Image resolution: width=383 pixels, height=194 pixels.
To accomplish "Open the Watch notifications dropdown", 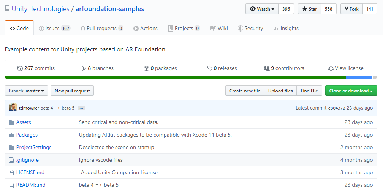I will coord(262,9).
